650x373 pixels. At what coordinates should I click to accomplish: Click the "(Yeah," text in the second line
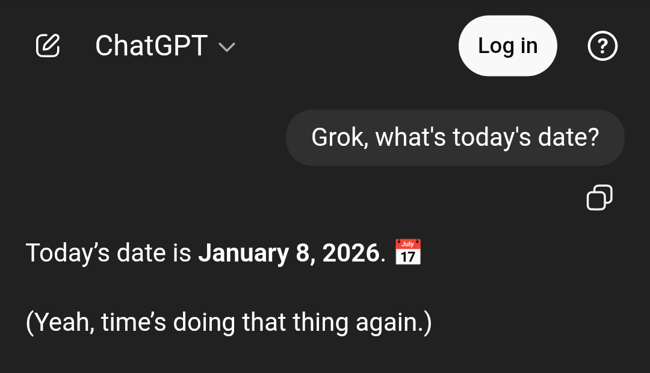(60, 323)
